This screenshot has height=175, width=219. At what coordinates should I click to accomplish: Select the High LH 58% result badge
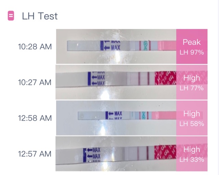tap(192, 118)
